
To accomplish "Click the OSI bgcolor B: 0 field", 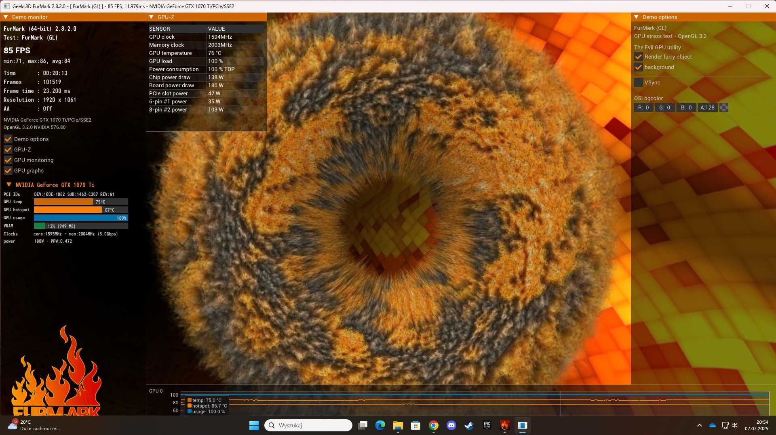I will pos(686,107).
